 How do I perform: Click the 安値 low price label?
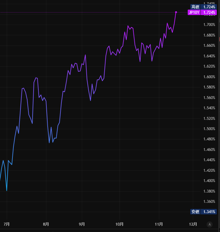pyautogui.click(x=195, y=211)
